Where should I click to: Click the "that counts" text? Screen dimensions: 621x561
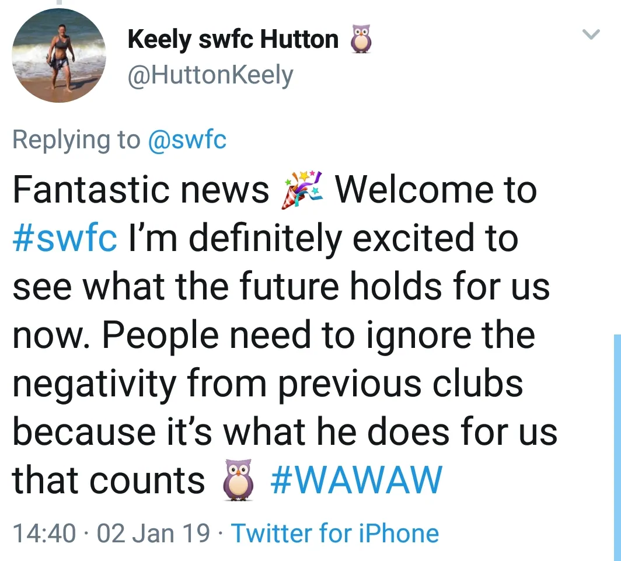[109, 481]
